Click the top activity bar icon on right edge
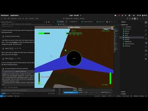The height and width of the screenshot is (111, 148). [x=146, y=22]
